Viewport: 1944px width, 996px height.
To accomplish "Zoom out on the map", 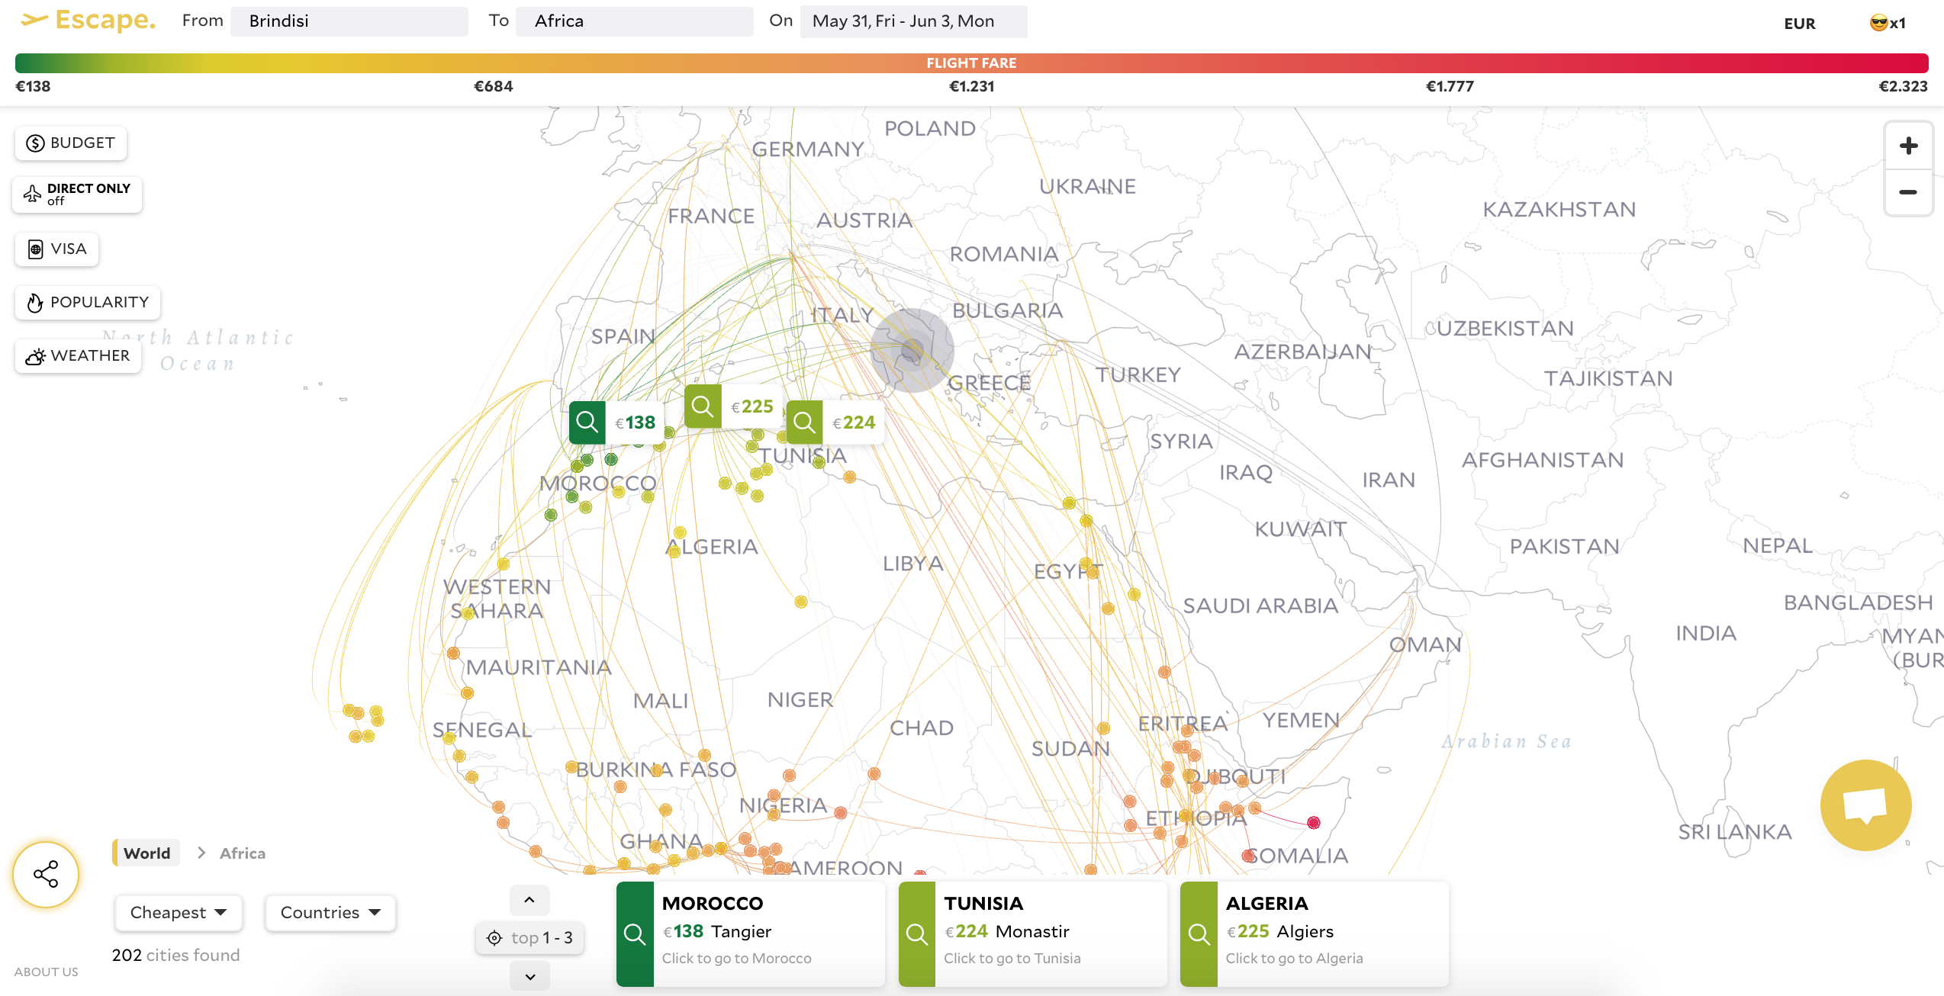I will click(x=1908, y=192).
